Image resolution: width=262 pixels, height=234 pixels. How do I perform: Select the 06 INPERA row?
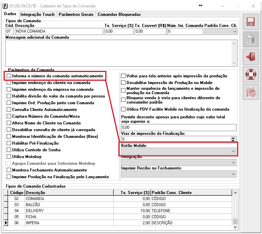click(118, 223)
